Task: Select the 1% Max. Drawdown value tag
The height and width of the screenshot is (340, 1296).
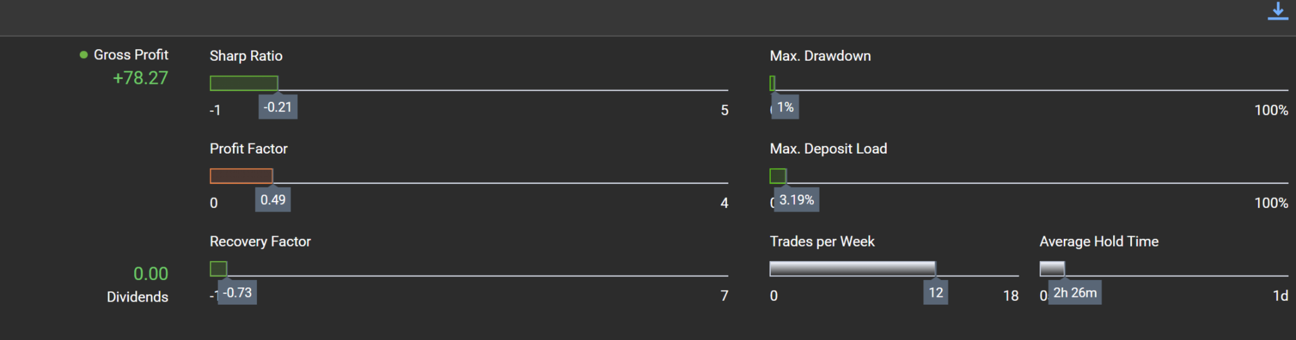Action: [785, 107]
